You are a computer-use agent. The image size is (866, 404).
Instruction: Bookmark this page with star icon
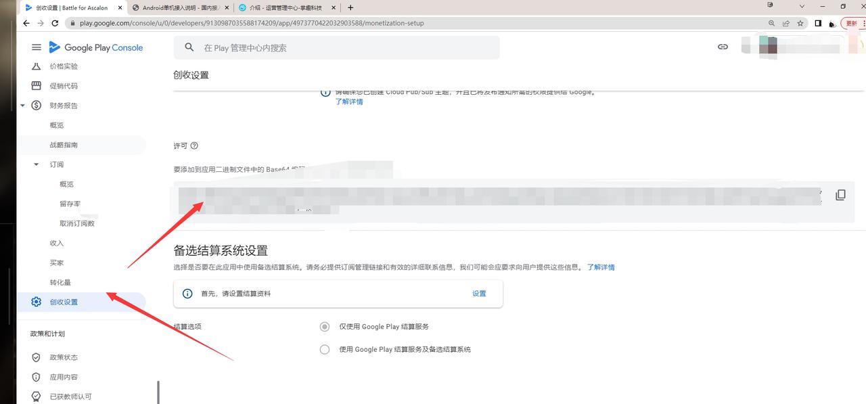coord(800,23)
